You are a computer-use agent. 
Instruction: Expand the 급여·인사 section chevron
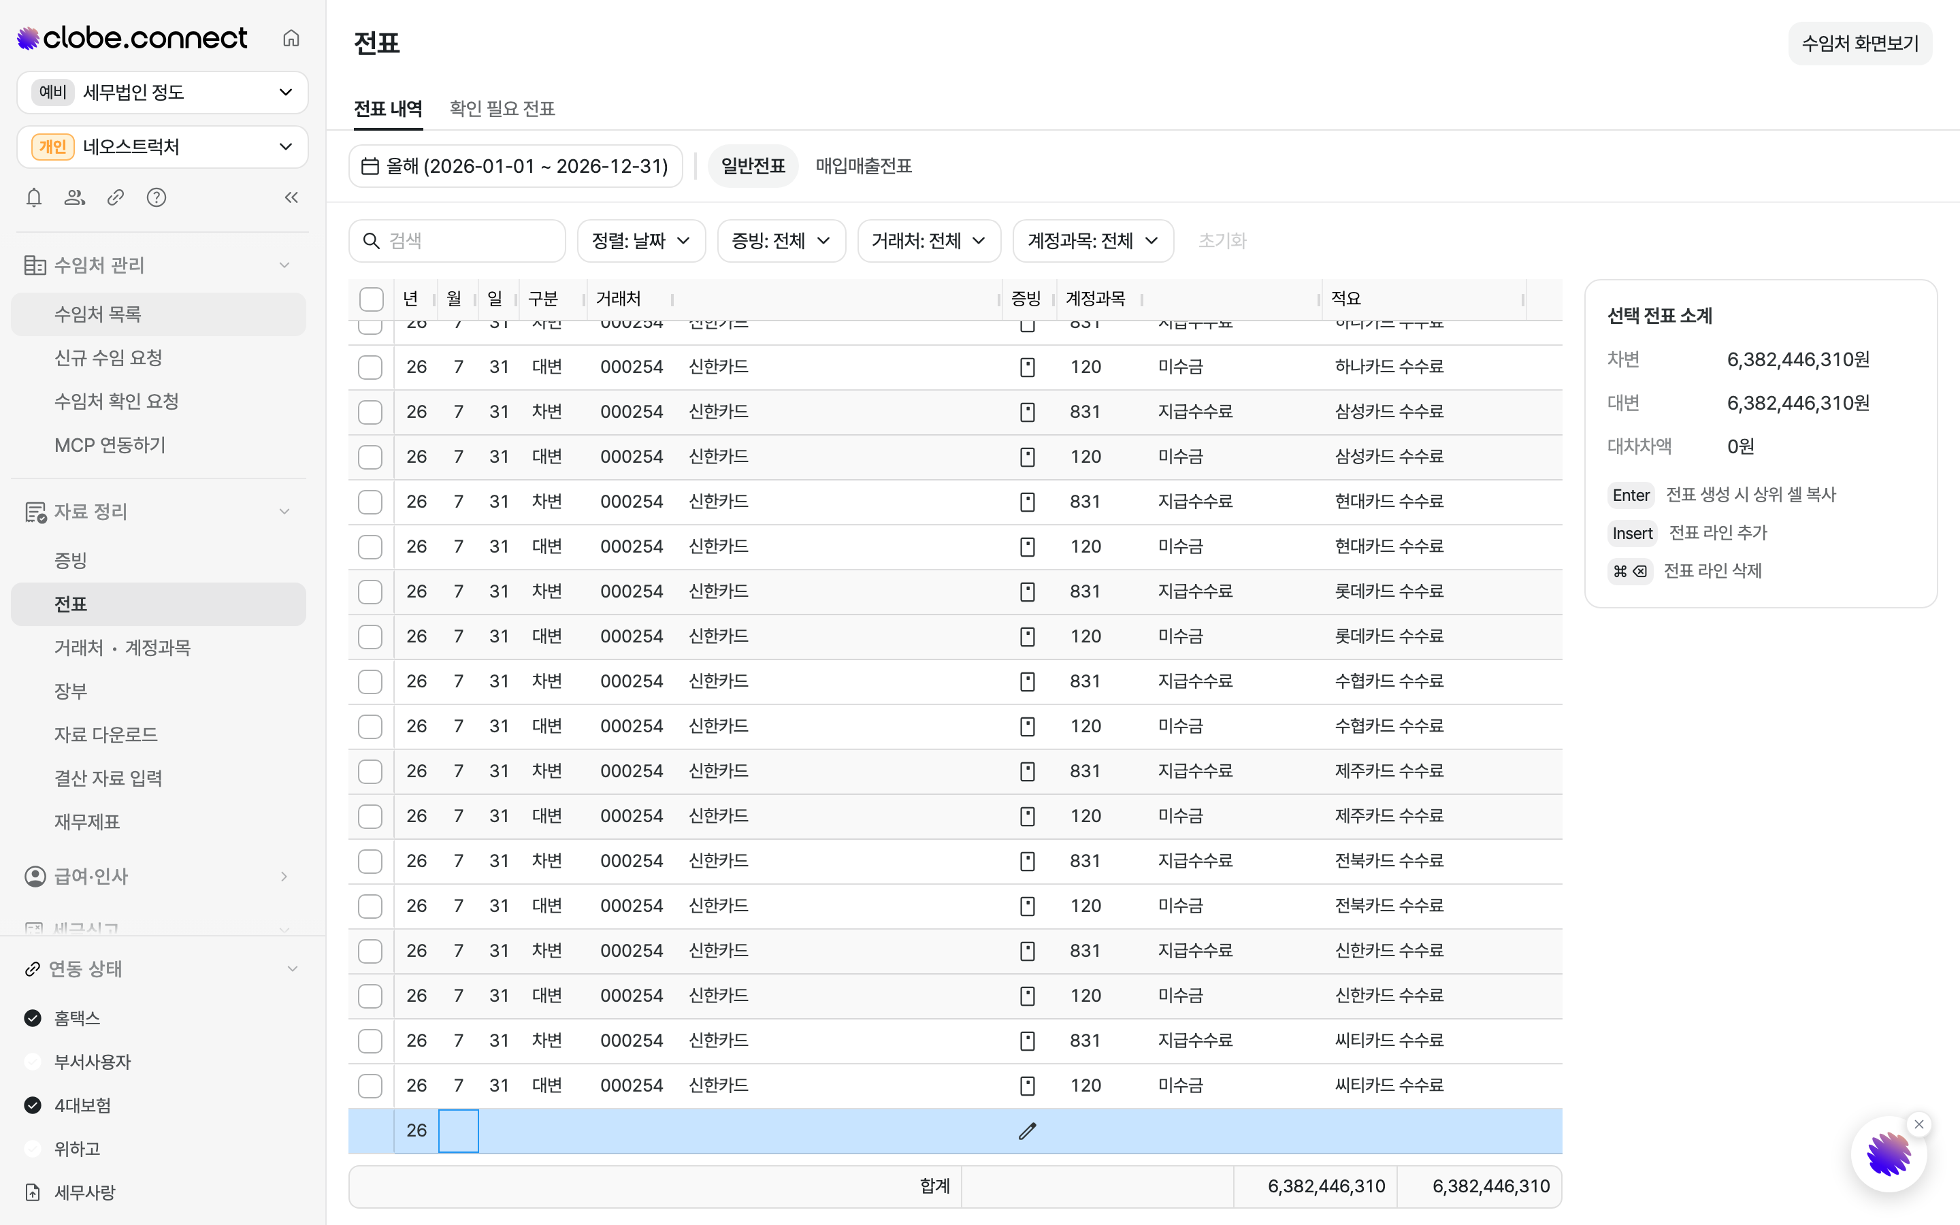tap(284, 877)
